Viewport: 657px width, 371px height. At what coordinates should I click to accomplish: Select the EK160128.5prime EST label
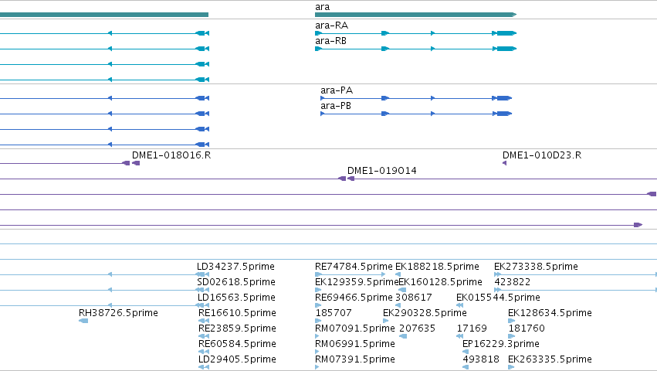click(440, 282)
